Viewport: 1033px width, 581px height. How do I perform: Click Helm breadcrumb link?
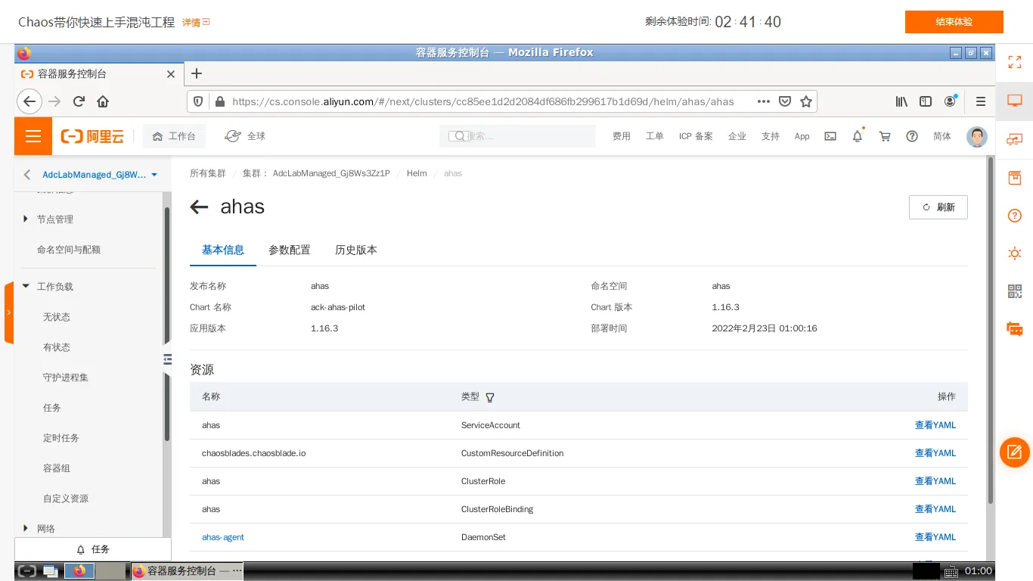click(417, 173)
